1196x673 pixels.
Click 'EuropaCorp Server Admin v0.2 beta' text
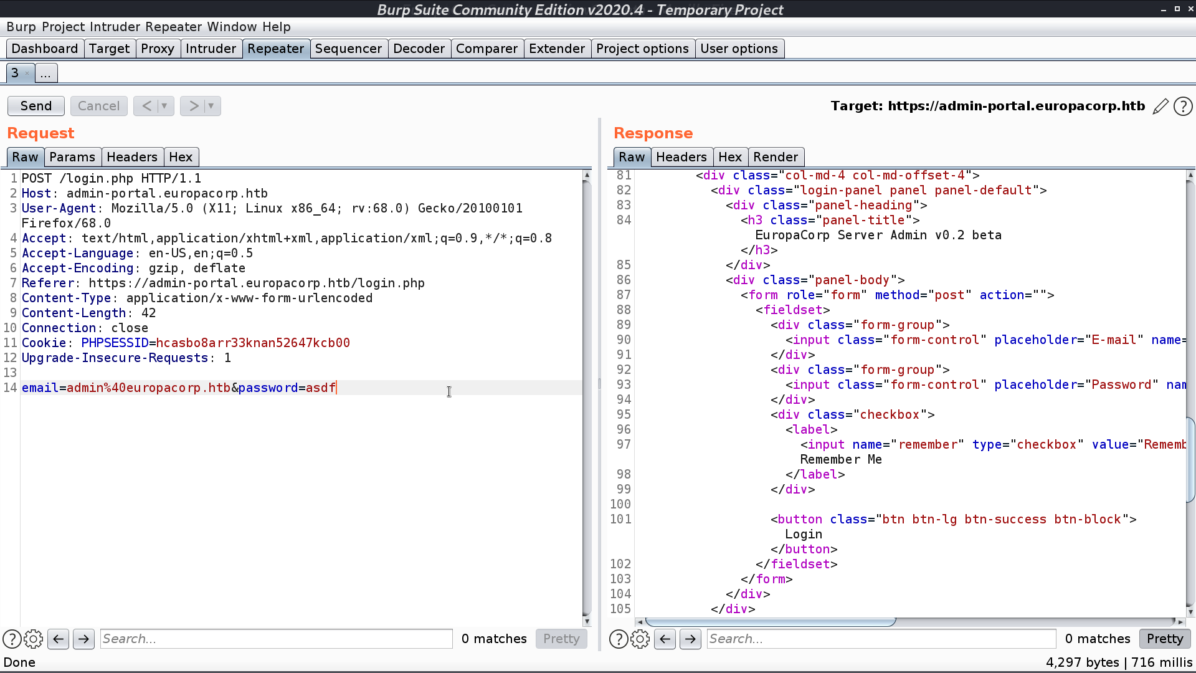pos(878,235)
